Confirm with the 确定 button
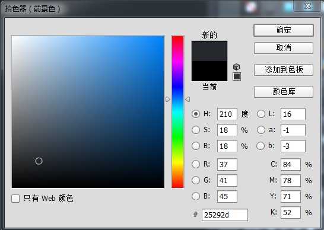Screen dimensions: 324x230 pyautogui.click(x=284, y=30)
